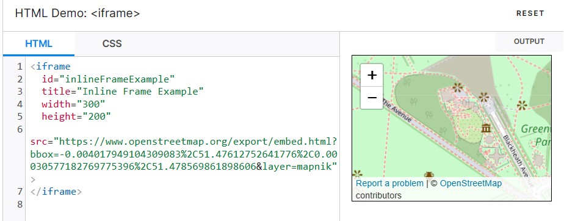The image size is (564, 221).
Task: Click the Blackheath Avenue label on the map
Action: [x=518, y=161]
